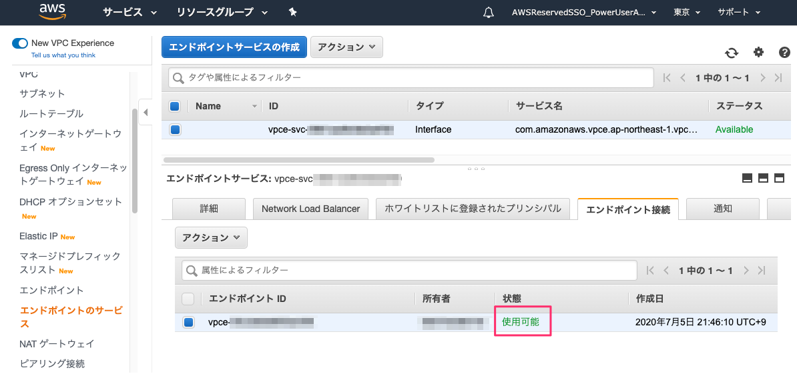
Task: Click the services table horizontal scrollbar
Action: coord(298,159)
